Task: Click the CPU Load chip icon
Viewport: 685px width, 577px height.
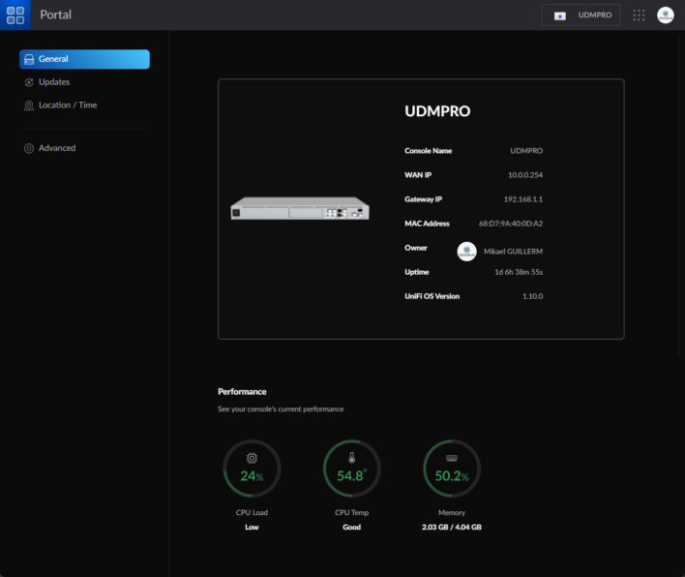Action: tap(252, 457)
